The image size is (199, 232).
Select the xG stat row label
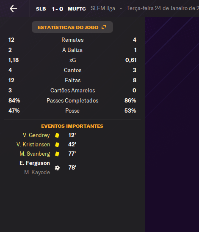73,60
